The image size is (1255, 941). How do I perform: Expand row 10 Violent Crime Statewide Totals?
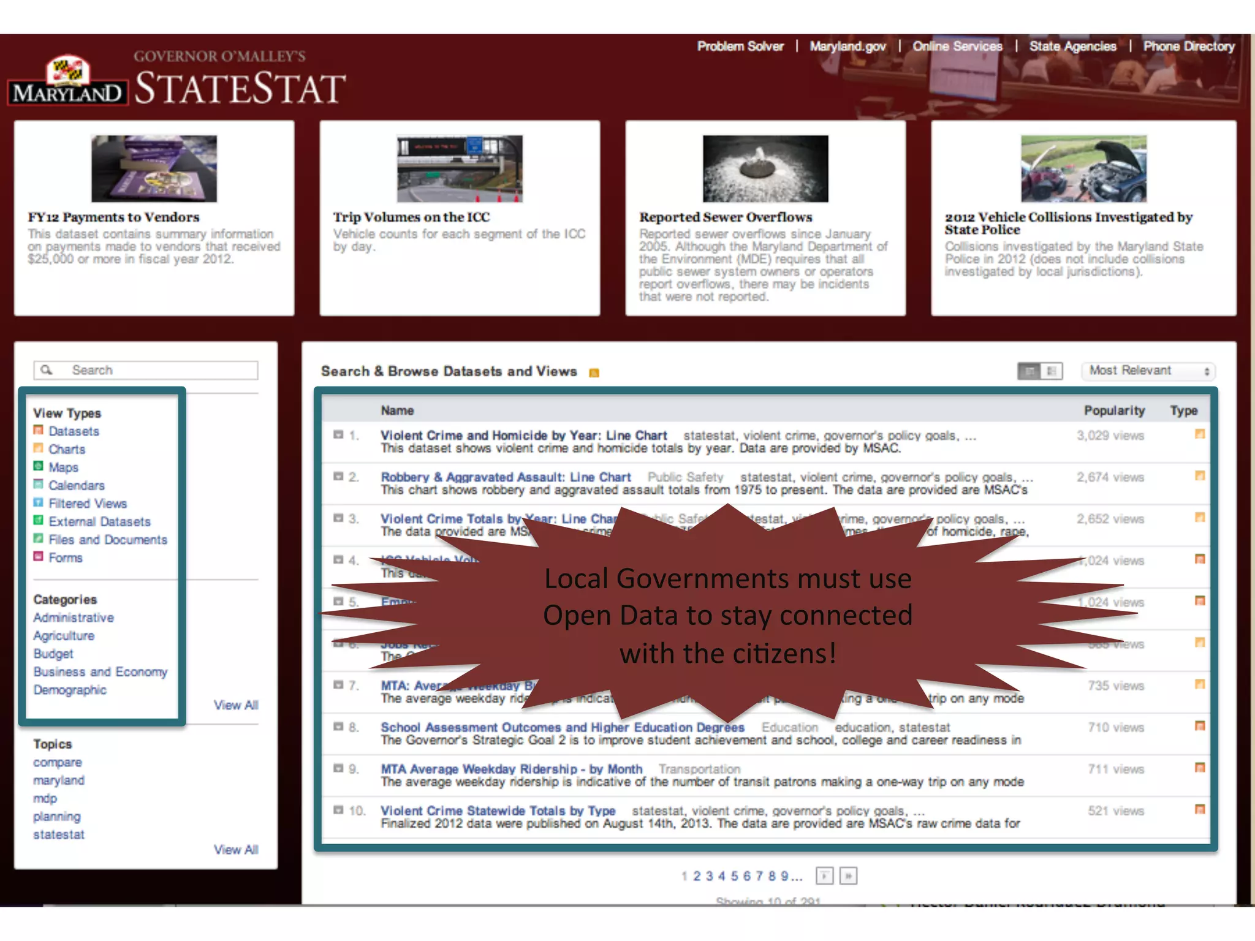pyautogui.click(x=338, y=810)
